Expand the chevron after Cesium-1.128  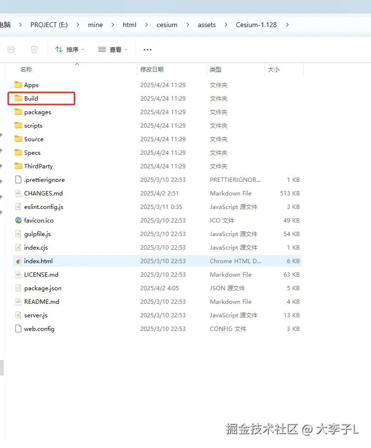pyautogui.click(x=287, y=25)
